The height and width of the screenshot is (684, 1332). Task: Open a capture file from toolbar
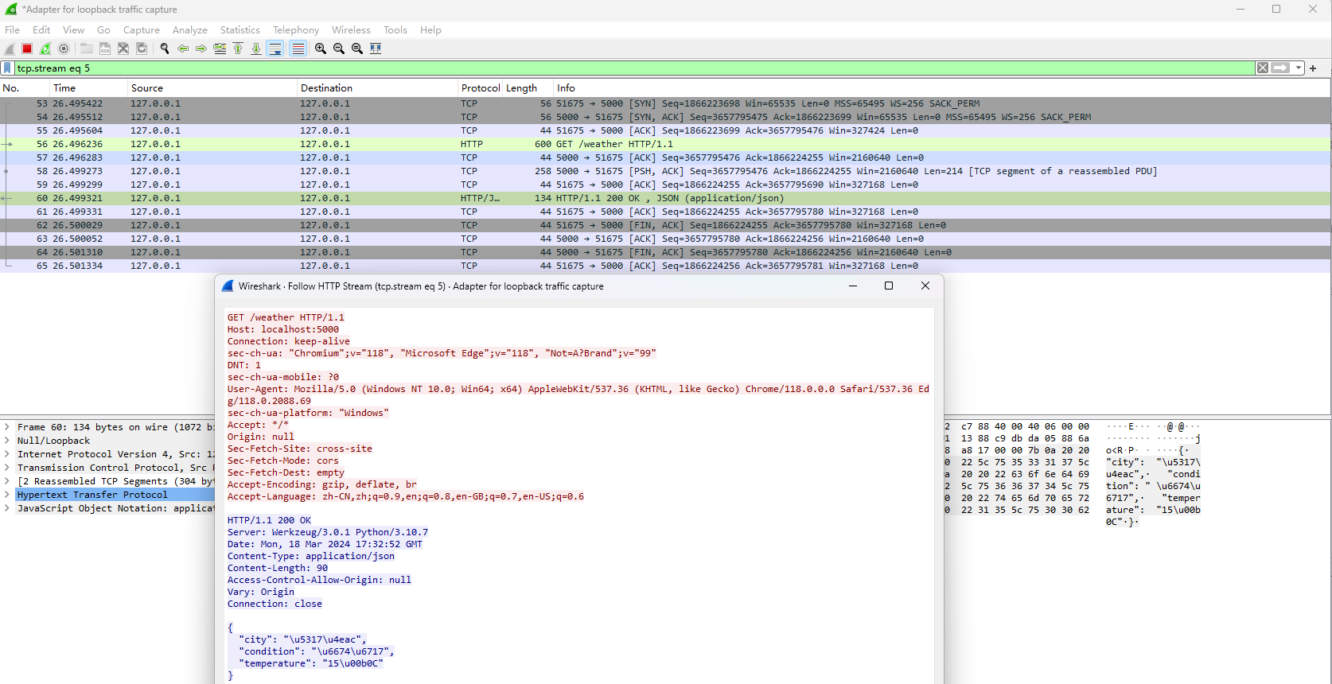point(87,49)
